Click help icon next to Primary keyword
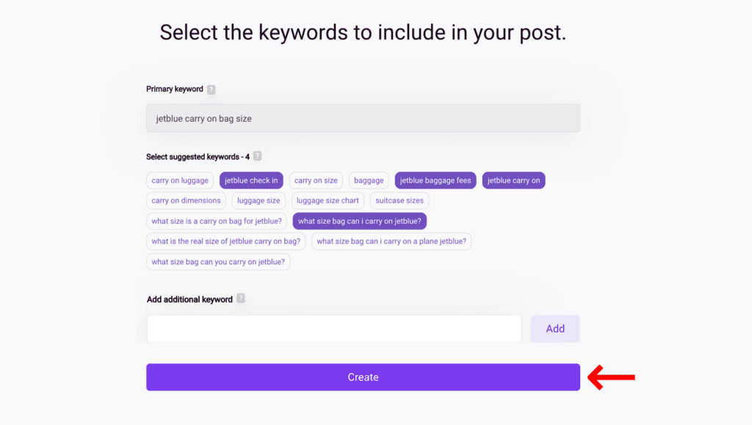752x425 pixels. [211, 90]
